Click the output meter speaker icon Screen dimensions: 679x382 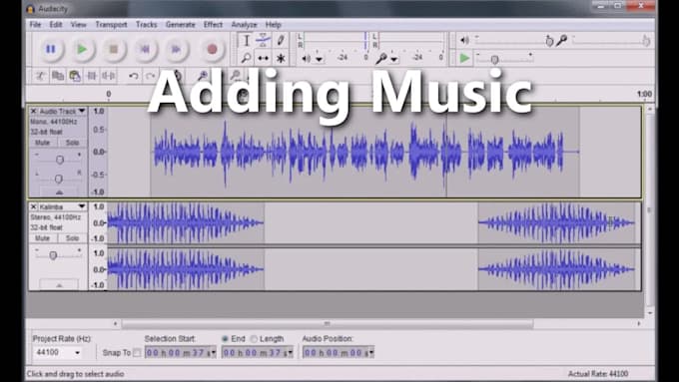306,59
